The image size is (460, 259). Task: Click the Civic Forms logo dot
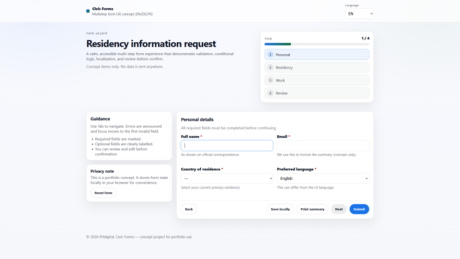pyautogui.click(x=88, y=11)
